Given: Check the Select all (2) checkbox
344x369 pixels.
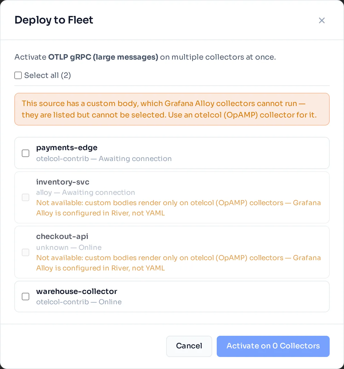Looking at the screenshot, I should point(18,75).
